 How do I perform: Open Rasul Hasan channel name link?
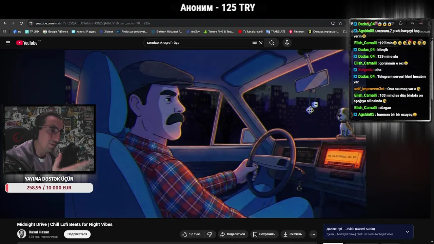coord(39,232)
